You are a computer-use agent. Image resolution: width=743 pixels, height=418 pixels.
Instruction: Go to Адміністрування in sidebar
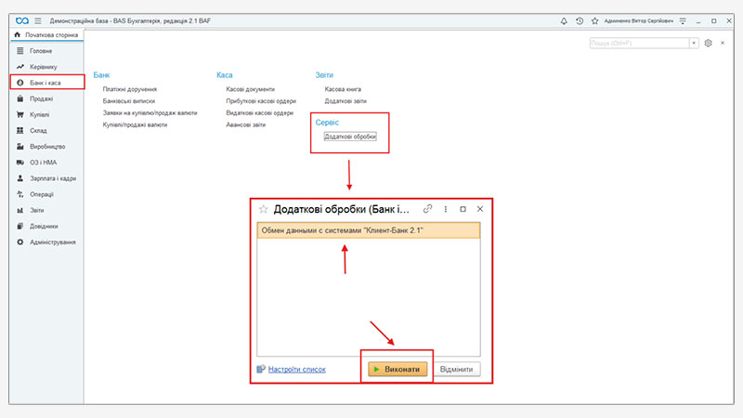tap(52, 242)
